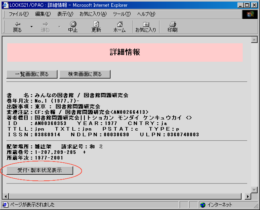Click the status bar page icon
The height and width of the screenshot is (210, 260).
pyautogui.click(x=6, y=205)
